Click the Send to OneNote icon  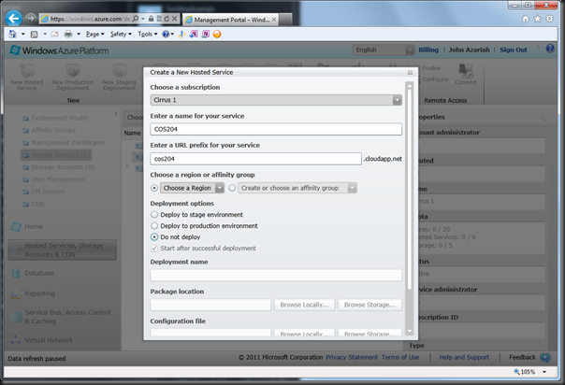[194, 35]
